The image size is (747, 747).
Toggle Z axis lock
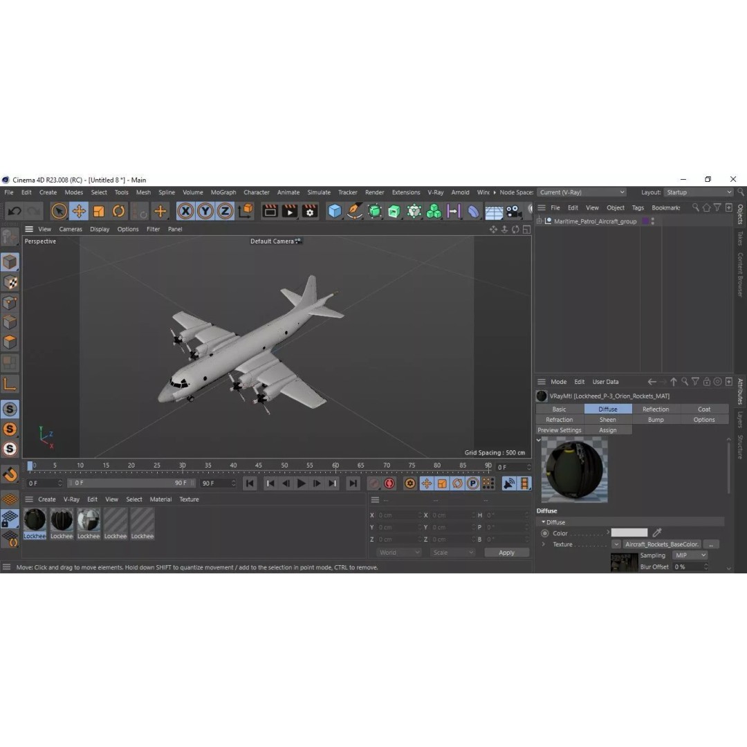point(225,210)
